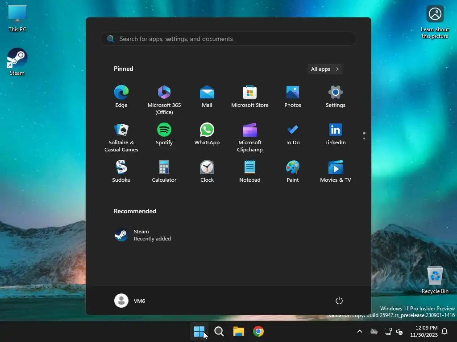Open Edge from pinned apps
The image size is (457, 342).
(x=121, y=97)
